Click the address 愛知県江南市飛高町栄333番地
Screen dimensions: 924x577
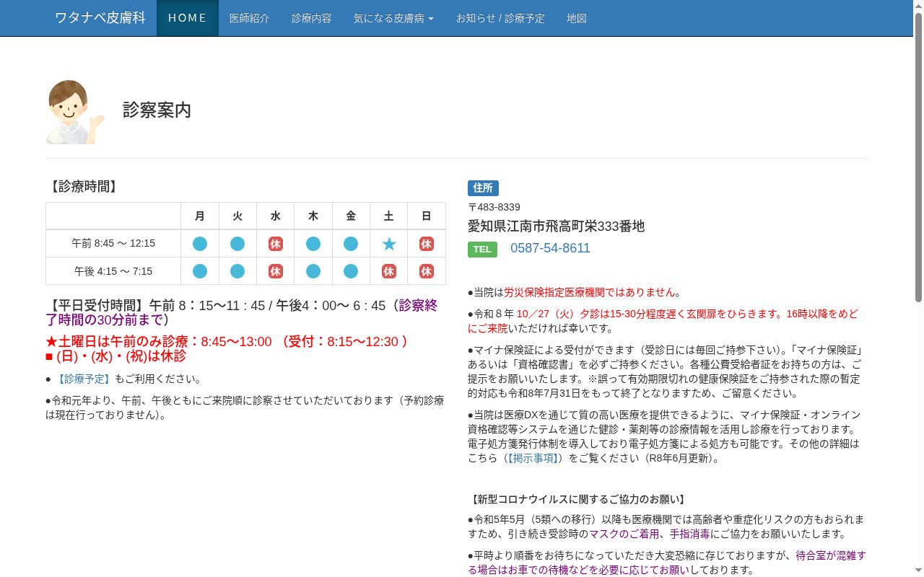pos(556,226)
